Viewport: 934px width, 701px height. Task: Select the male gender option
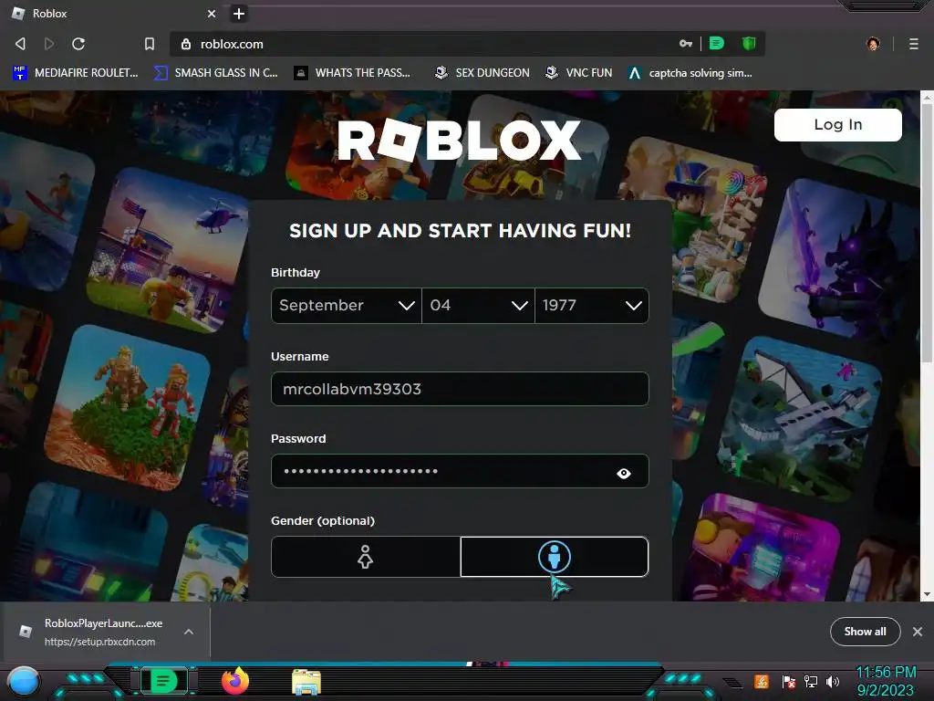(x=555, y=557)
